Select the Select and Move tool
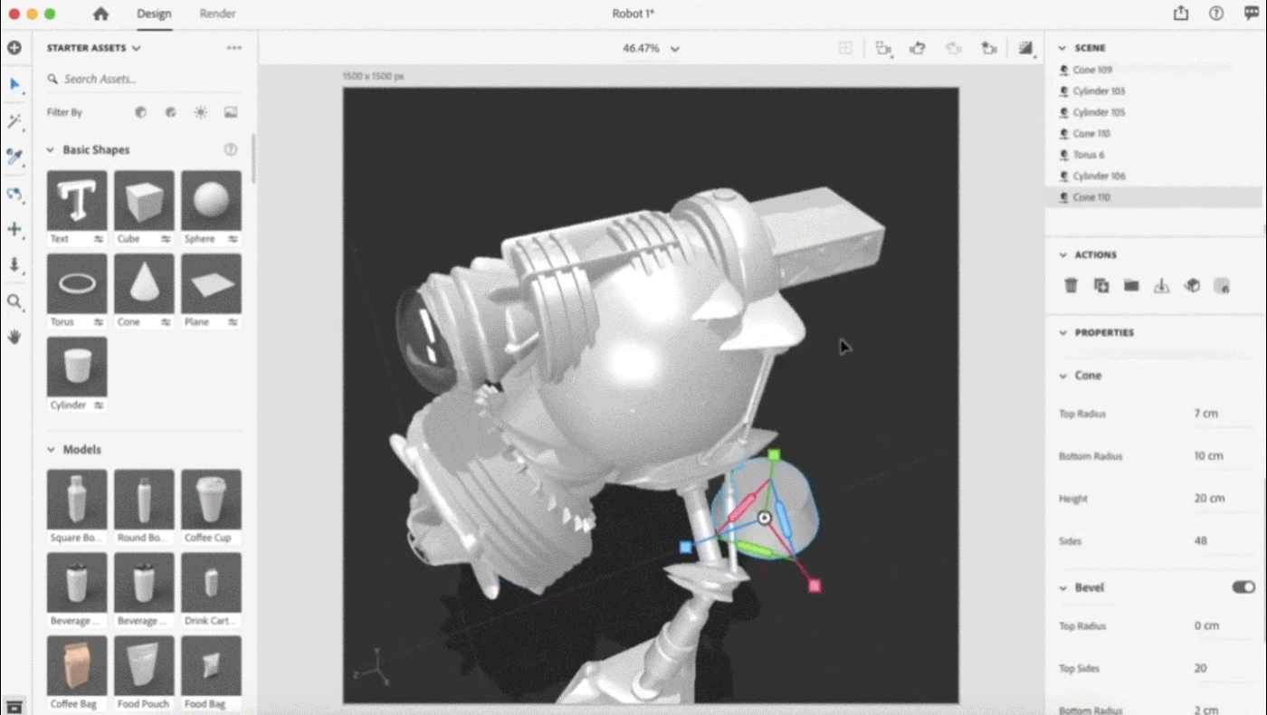Screen dimensions: 1267x715 14,84
